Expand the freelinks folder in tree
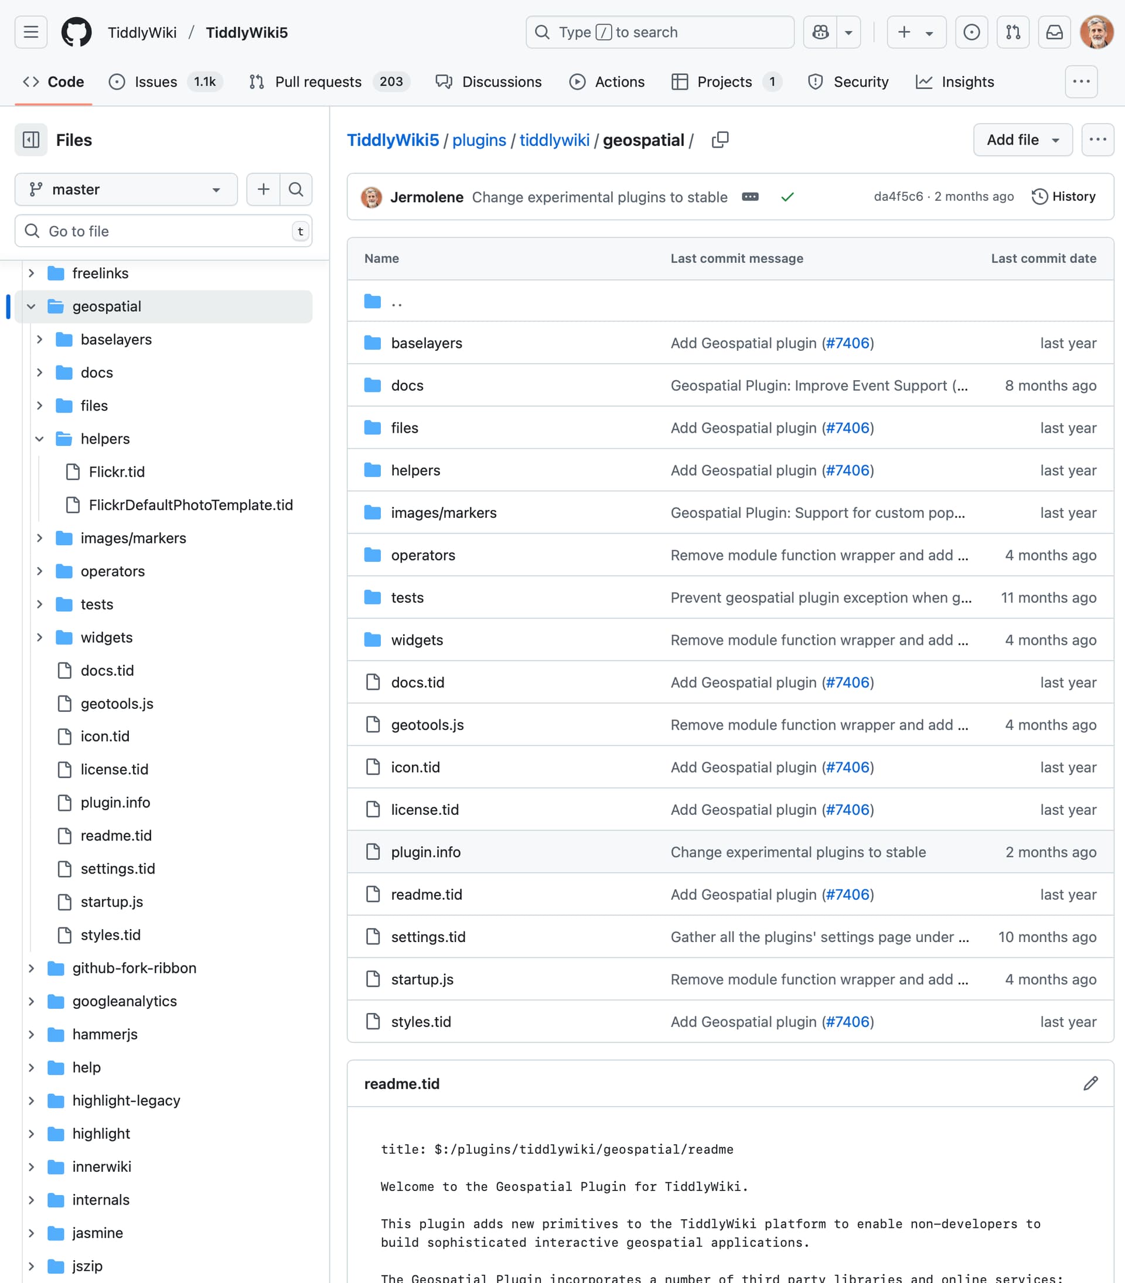Screen dimensions: 1125x1283 30,273
